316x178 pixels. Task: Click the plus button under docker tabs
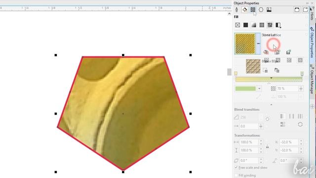pyautogui.click(x=312, y=106)
